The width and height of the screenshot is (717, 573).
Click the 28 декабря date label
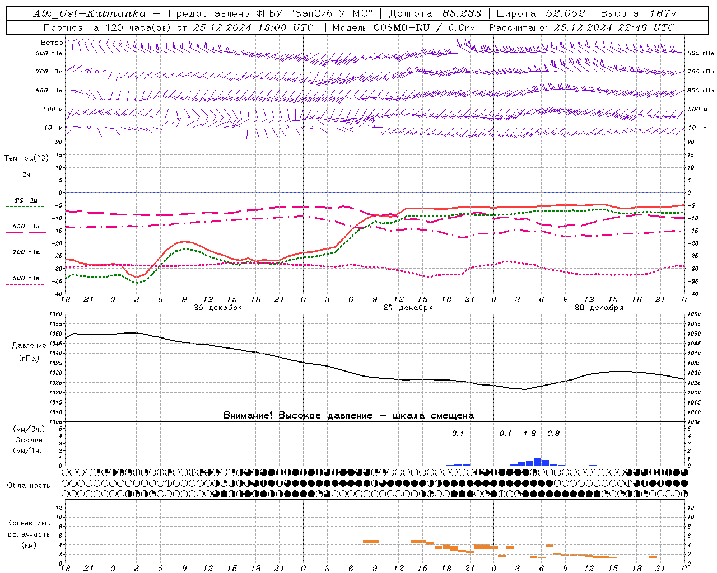point(599,308)
